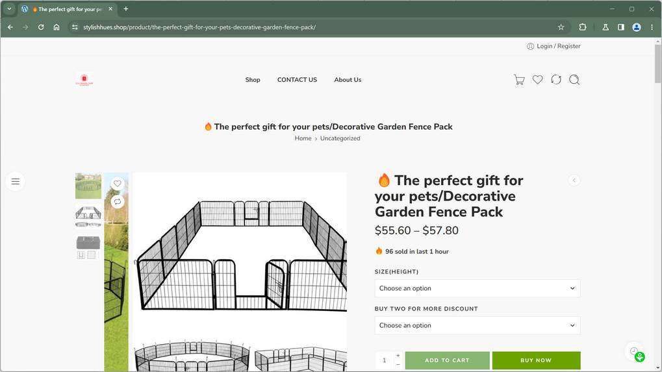This screenshot has height=372, width=662.
Task: Open the tab search chevron in Chrome
Action: [9, 9]
